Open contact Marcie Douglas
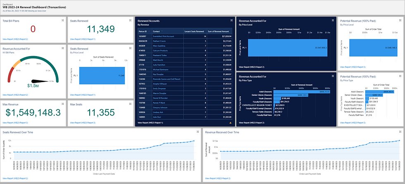Viewport: 405px width, 184px height. click(160, 93)
